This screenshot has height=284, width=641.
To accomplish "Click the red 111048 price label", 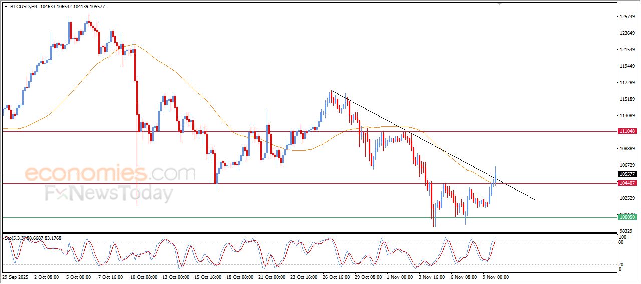I will [627, 131].
